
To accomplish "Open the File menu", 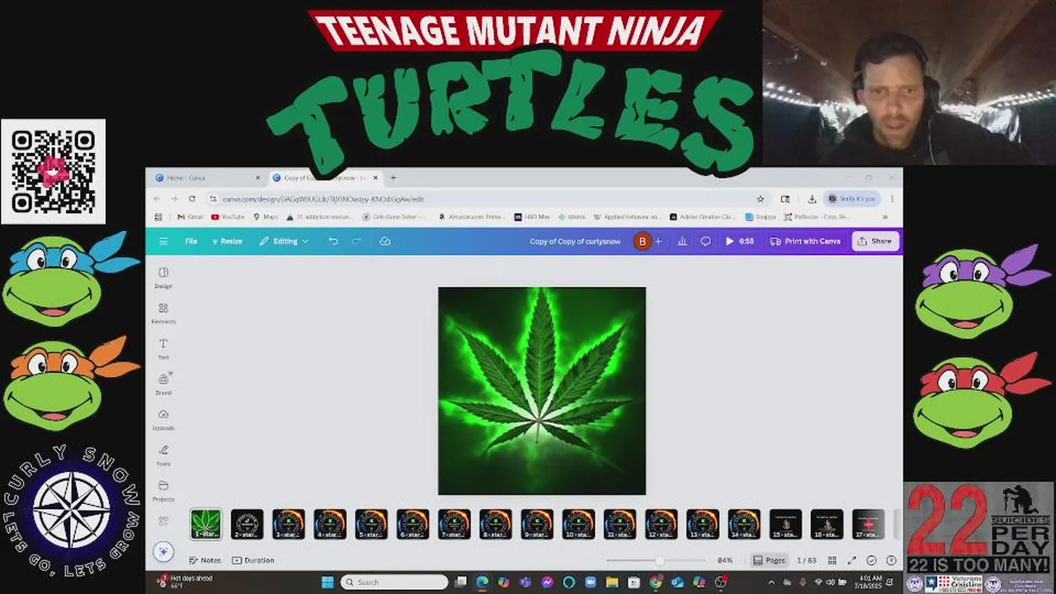I will pyautogui.click(x=191, y=241).
